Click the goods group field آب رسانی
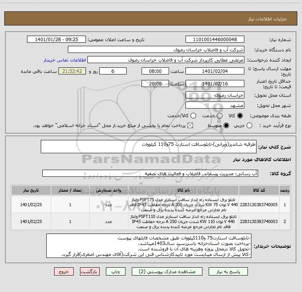 pos(150,173)
